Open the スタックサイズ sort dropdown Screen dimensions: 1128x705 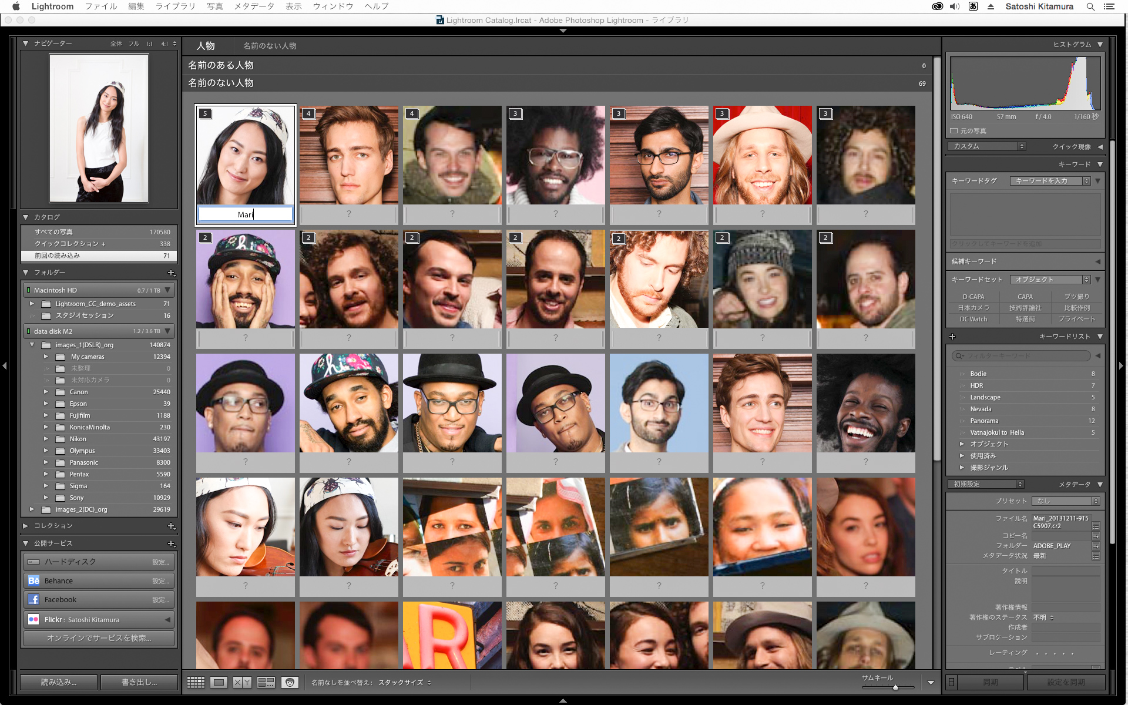coord(404,682)
